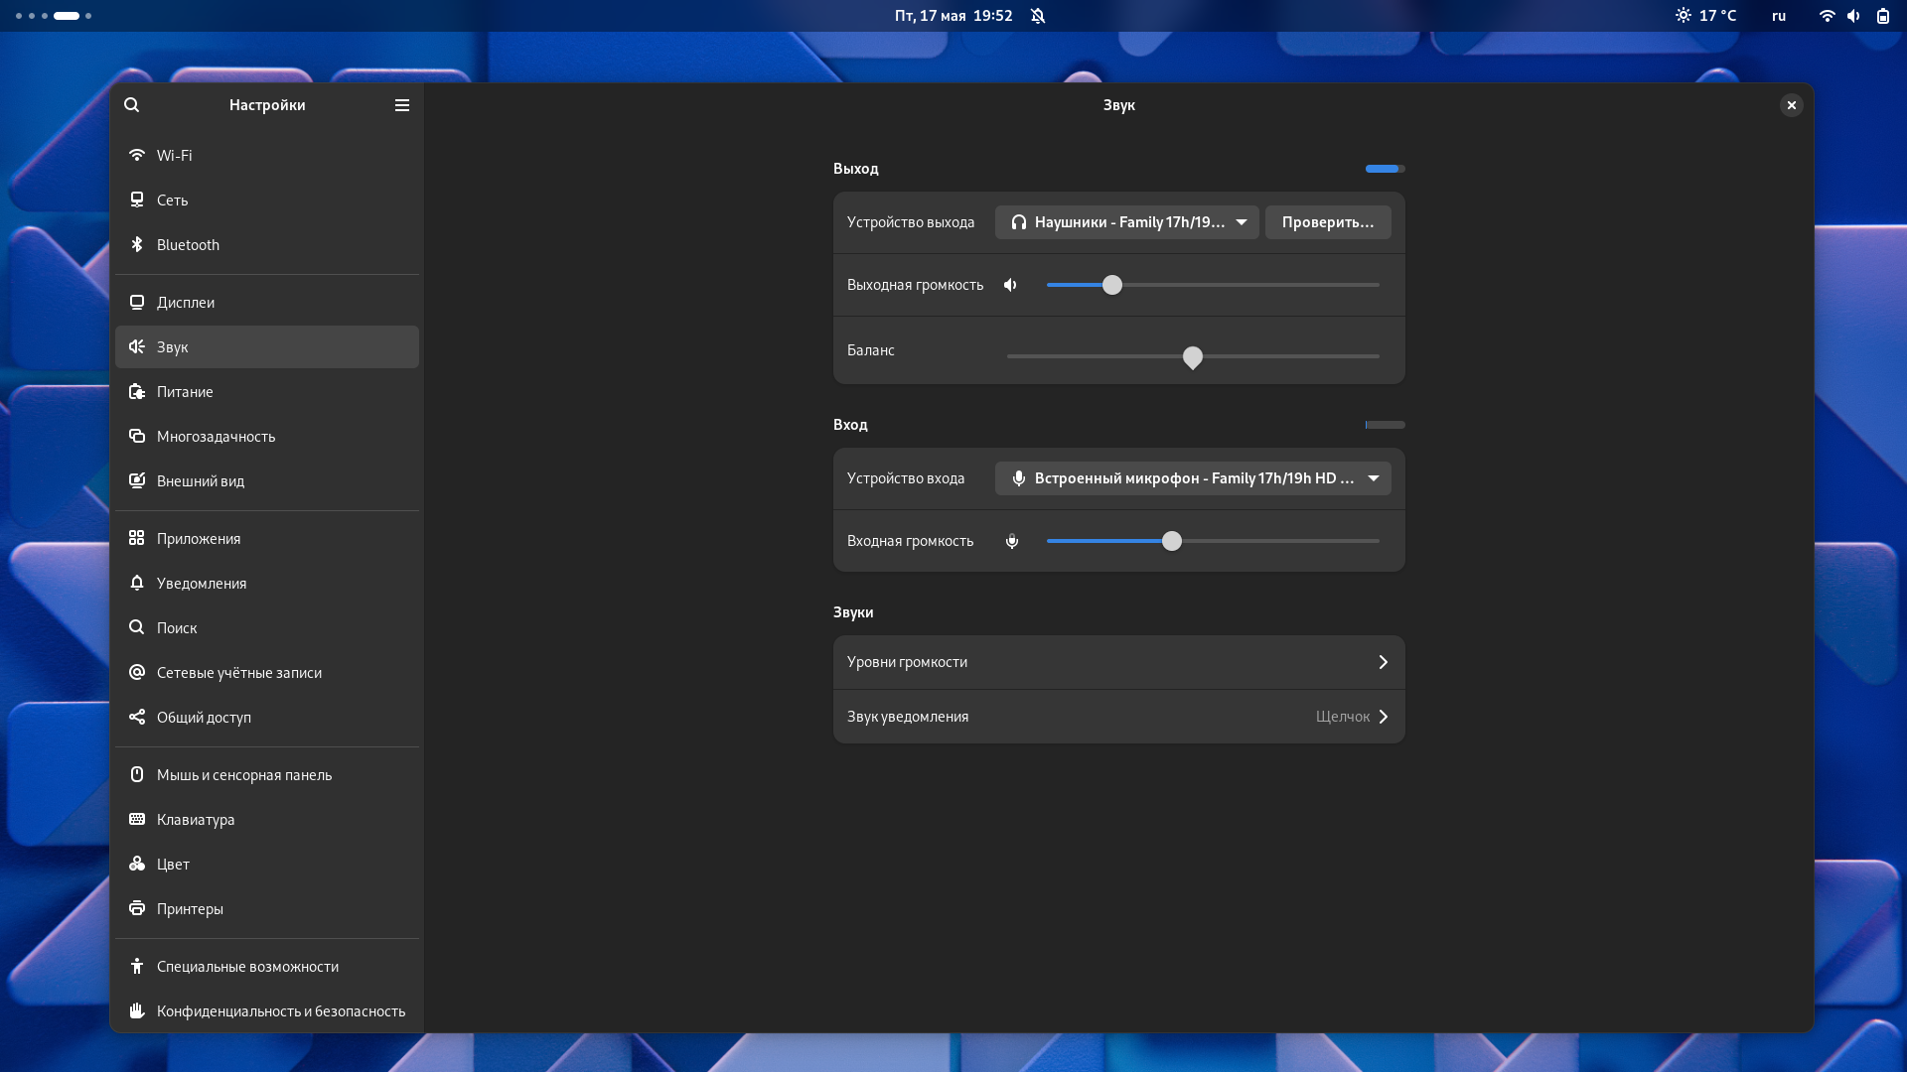The image size is (1907, 1072).
Task: Click the Wi-Fi settings icon
Action: tap(135, 155)
